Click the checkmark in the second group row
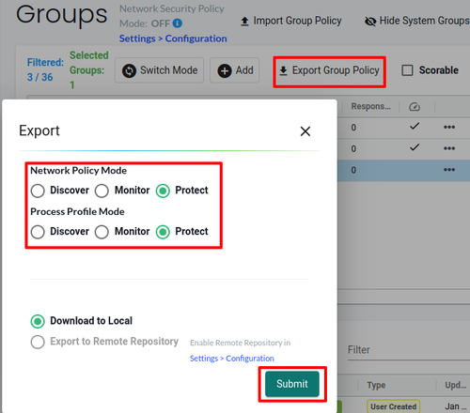This screenshot has height=413, width=470. click(x=415, y=147)
